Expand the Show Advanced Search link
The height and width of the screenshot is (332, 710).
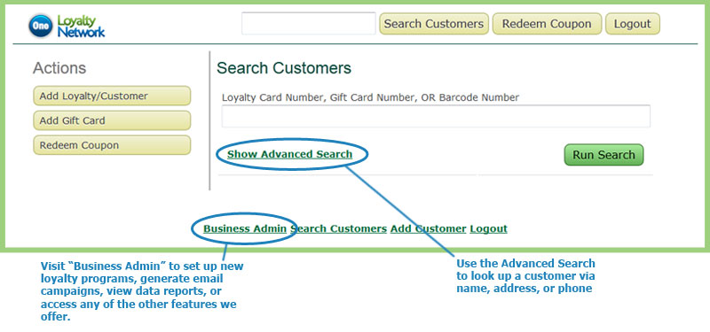click(290, 154)
